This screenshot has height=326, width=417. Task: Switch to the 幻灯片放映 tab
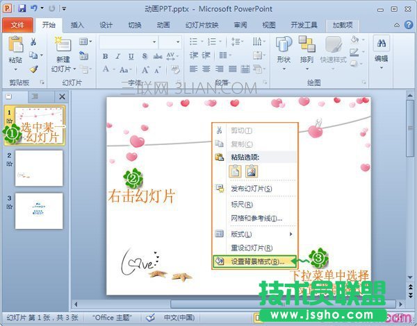tap(202, 25)
